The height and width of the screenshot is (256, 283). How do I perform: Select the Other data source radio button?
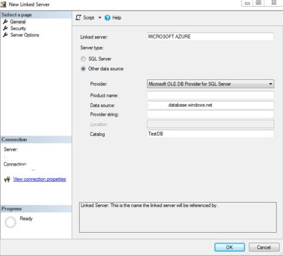[83, 69]
